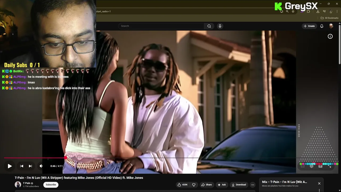
Task: Click the player full screen toggle icon
Action: 330,166
